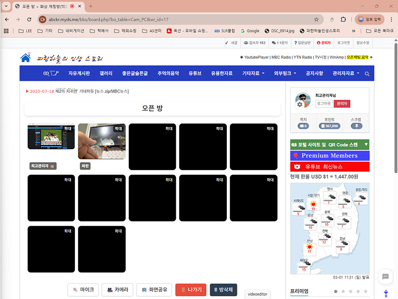Screen dimensions: 398x299
Task: Toggle the 화면공유 screen share button
Action: [154, 289]
